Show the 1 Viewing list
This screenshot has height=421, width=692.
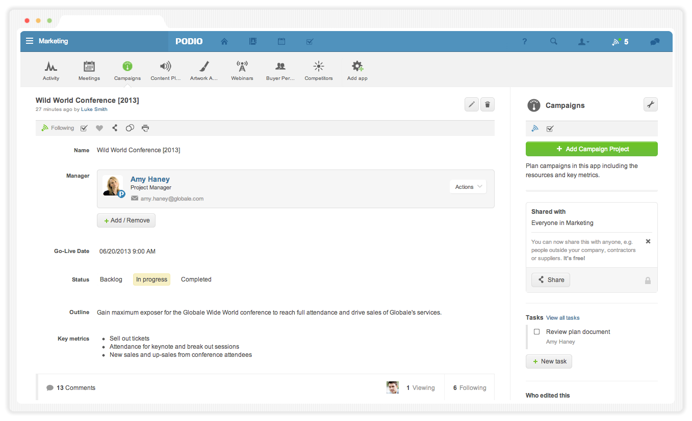[421, 388]
